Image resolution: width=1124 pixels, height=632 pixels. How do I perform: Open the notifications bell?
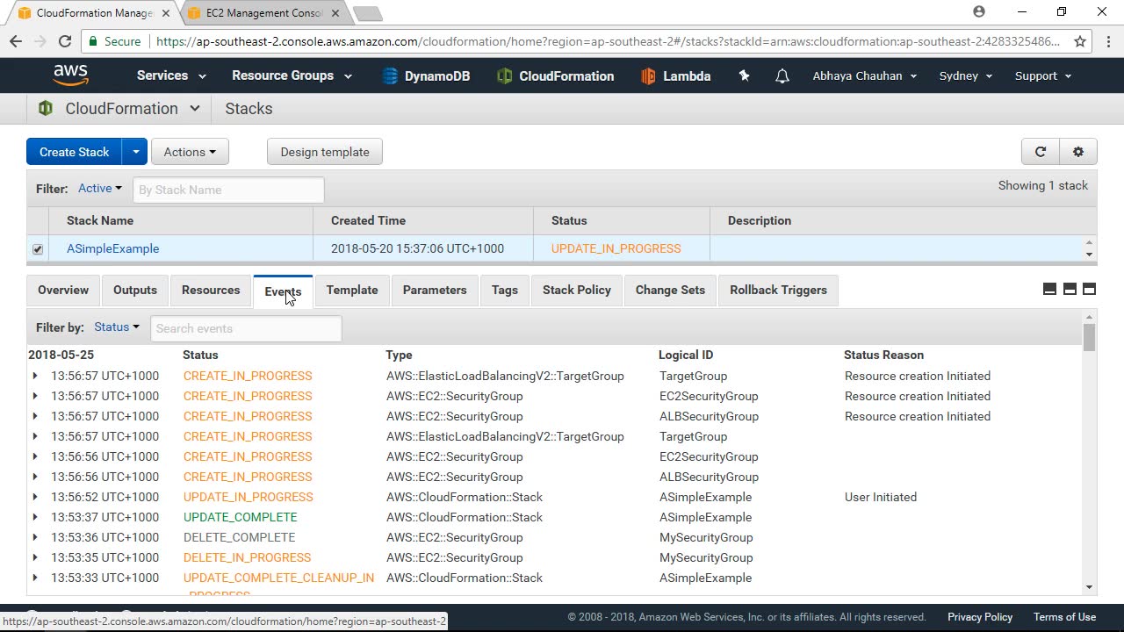tap(782, 76)
